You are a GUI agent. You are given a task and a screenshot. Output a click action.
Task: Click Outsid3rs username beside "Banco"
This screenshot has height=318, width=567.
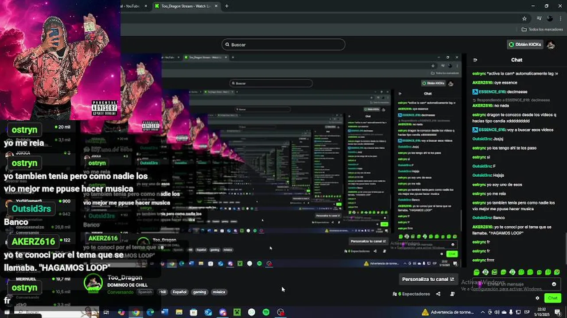click(482, 218)
